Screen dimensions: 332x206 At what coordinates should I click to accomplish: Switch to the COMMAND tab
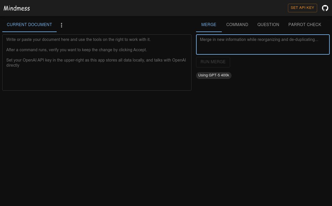coord(237,25)
